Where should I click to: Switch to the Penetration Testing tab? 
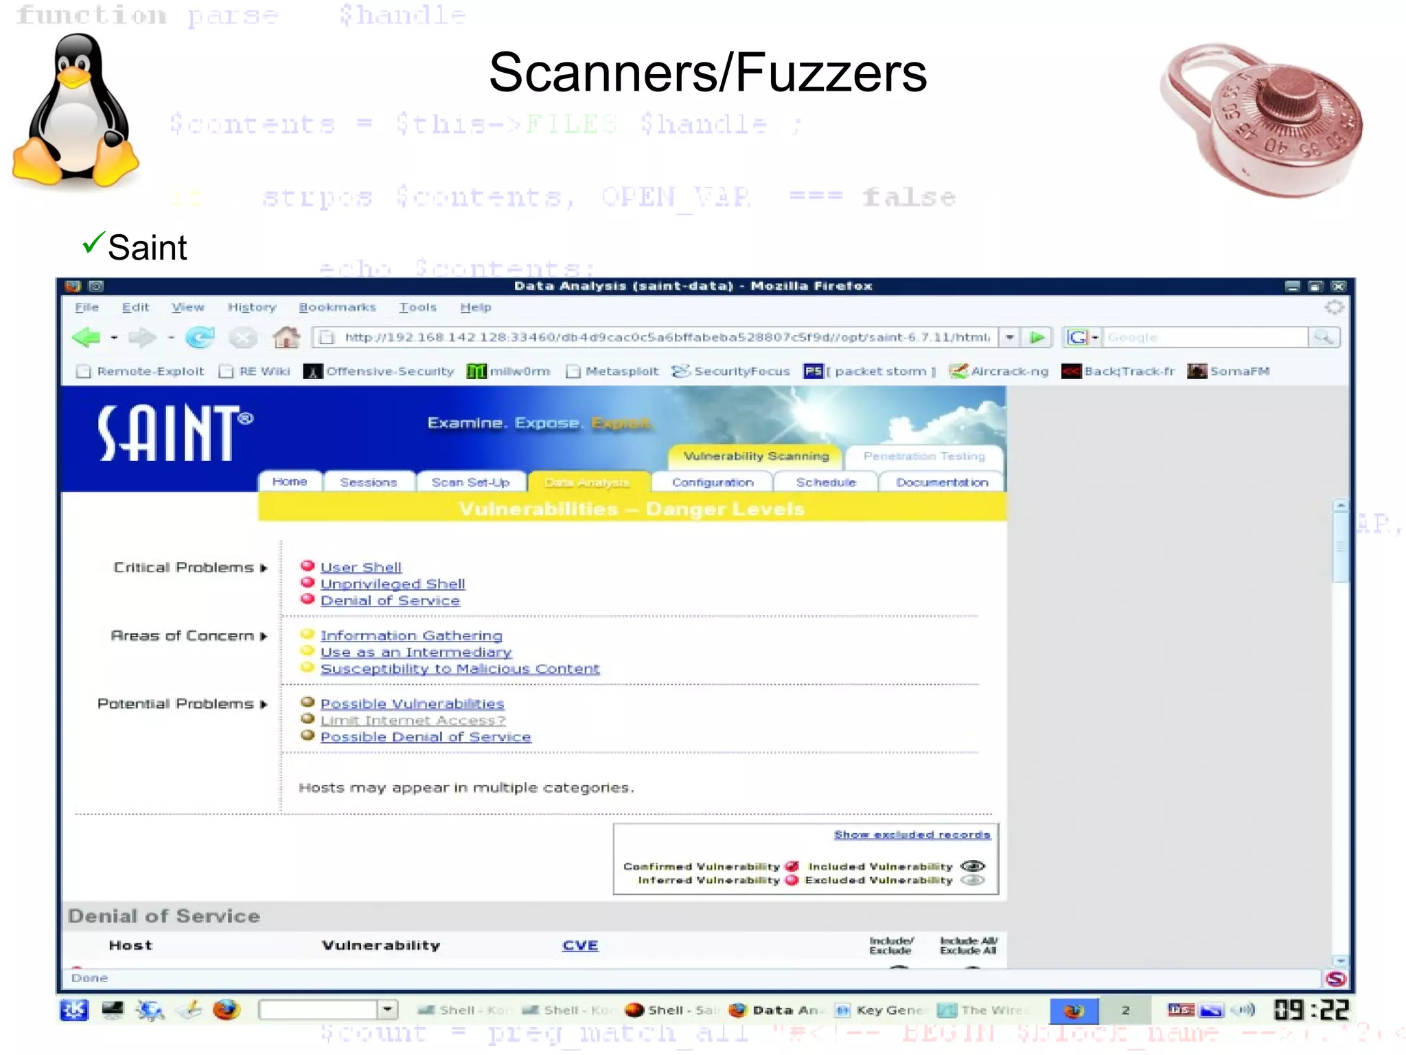tap(924, 457)
